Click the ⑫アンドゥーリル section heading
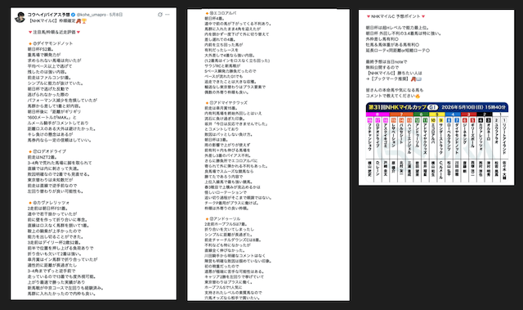Viewport: 523px width, 310px height. (223, 219)
